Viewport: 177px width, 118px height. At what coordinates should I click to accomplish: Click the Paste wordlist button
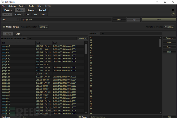coord(169,47)
